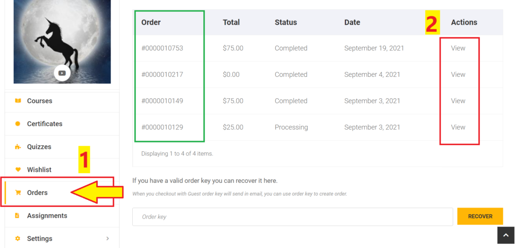Click order number #0000010753
519x248 pixels.
click(162, 48)
